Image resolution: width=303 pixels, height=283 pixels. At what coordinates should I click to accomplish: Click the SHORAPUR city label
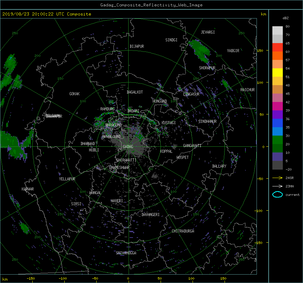pyautogui.click(x=207, y=68)
